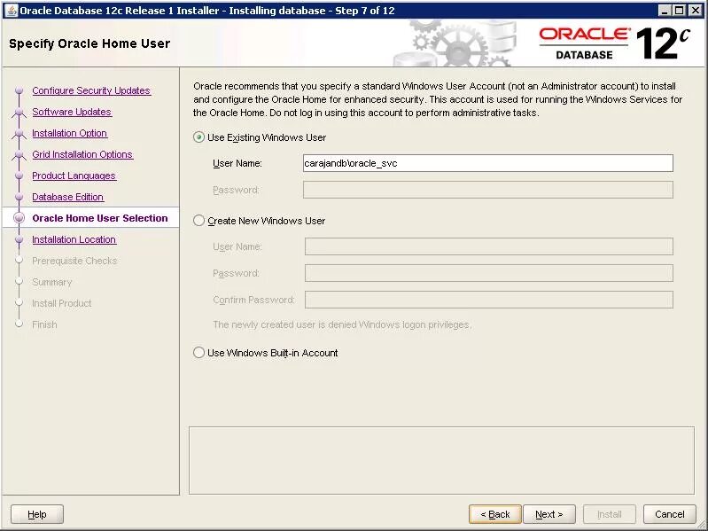The height and width of the screenshot is (531, 708).
Task: Minimize the installer window
Action: pos(664,11)
